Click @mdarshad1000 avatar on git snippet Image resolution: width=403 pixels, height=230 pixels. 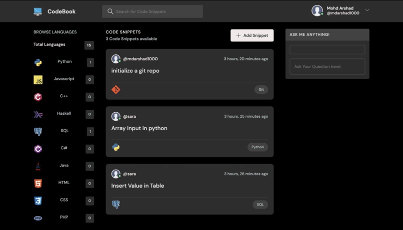click(116, 59)
